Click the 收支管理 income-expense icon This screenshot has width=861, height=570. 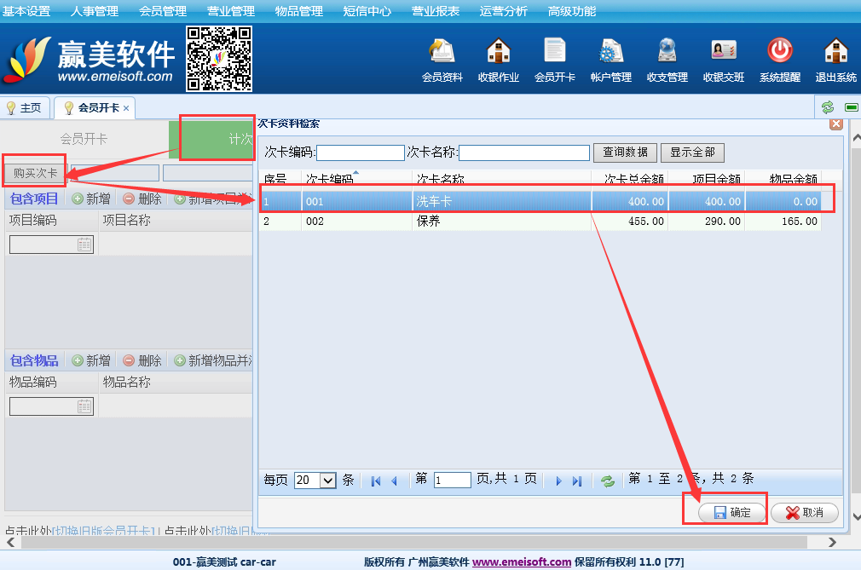(667, 59)
